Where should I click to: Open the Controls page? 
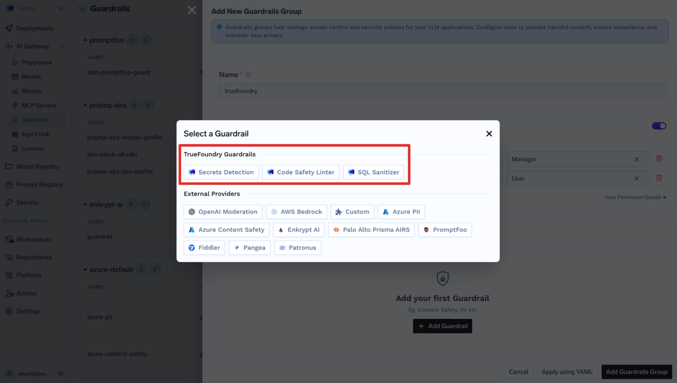point(33,148)
